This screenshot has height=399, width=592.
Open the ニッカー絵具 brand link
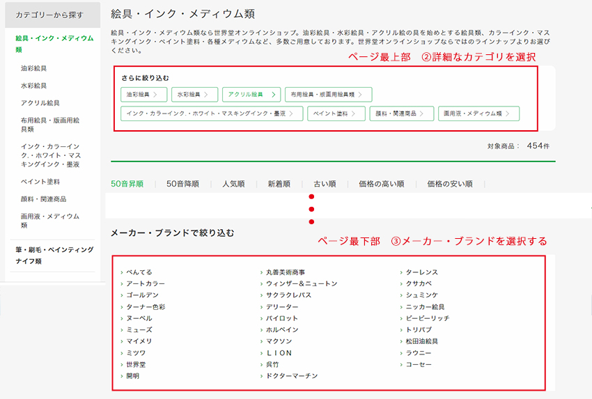point(425,307)
